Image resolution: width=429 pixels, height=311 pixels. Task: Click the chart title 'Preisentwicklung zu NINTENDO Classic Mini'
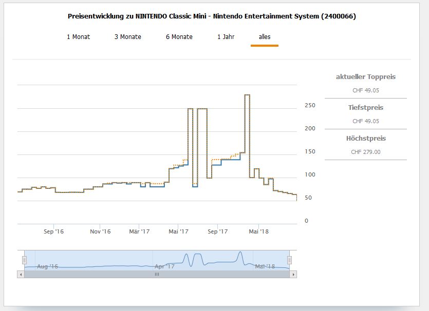(212, 16)
